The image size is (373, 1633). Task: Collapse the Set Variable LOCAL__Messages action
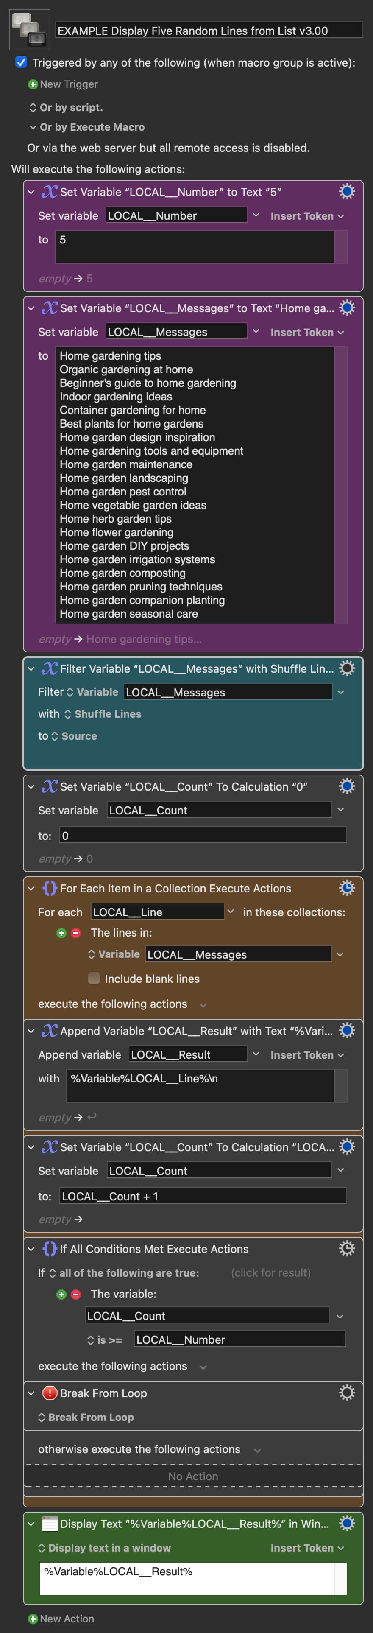point(31,308)
